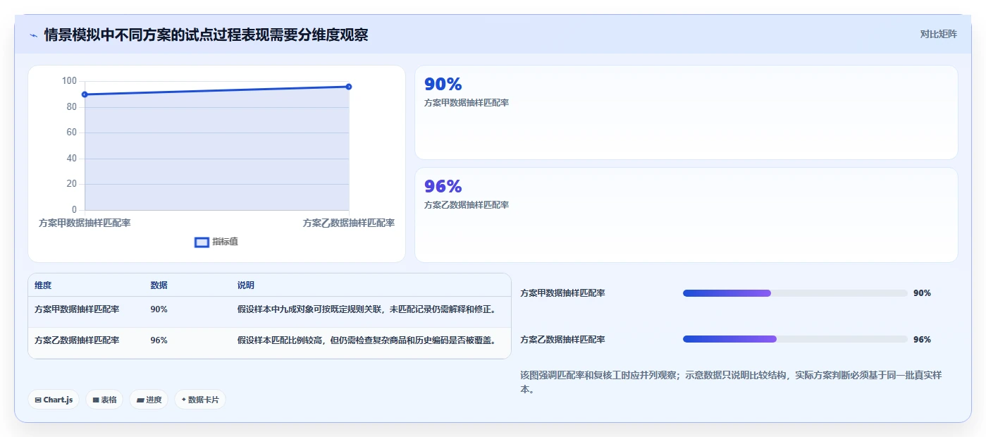Viewport: 986px width, 437px height.
Task: Click the x-axis label 方案乙数据抽样匹配率
Action: (x=349, y=223)
